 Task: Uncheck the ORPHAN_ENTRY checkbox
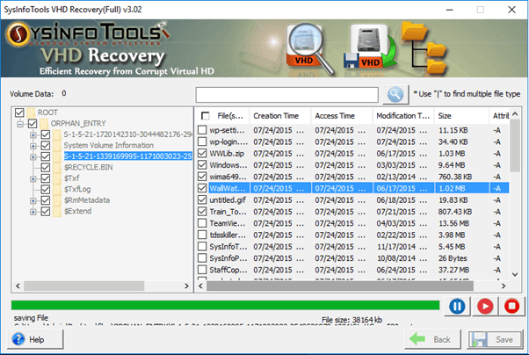tap(33, 124)
